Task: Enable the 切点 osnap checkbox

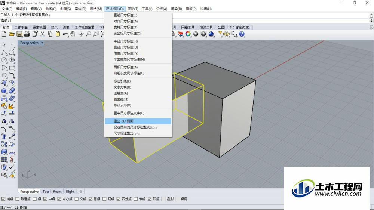Action: (104, 199)
